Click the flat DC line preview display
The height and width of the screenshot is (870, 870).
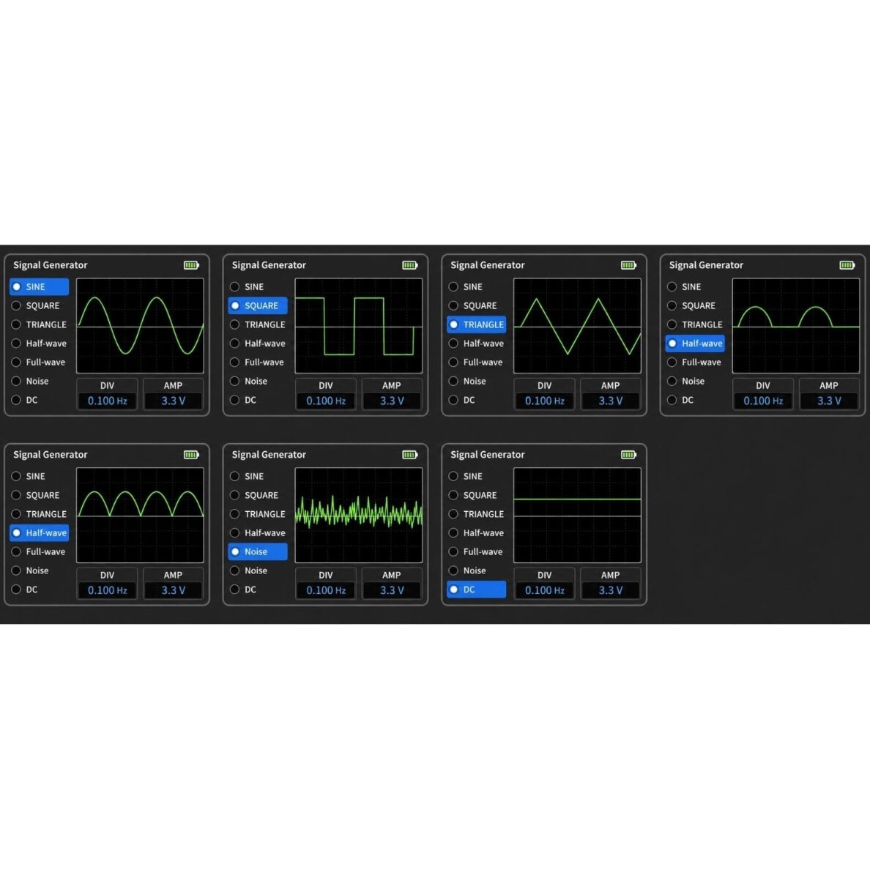point(577,516)
